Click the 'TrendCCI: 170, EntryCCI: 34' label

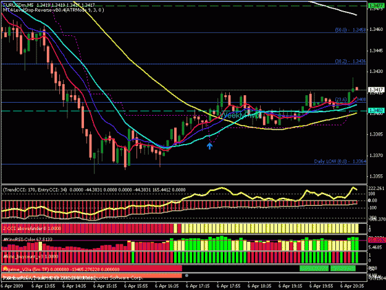35,190
